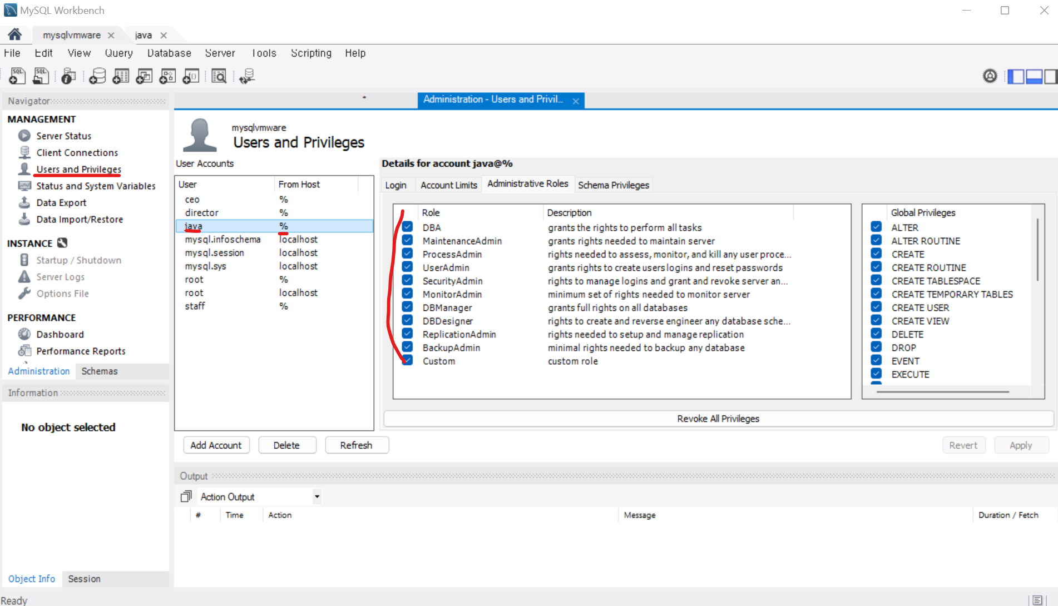Toggle the DROP global privilege checkbox
The width and height of the screenshot is (1058, 606).
[876, 347]
